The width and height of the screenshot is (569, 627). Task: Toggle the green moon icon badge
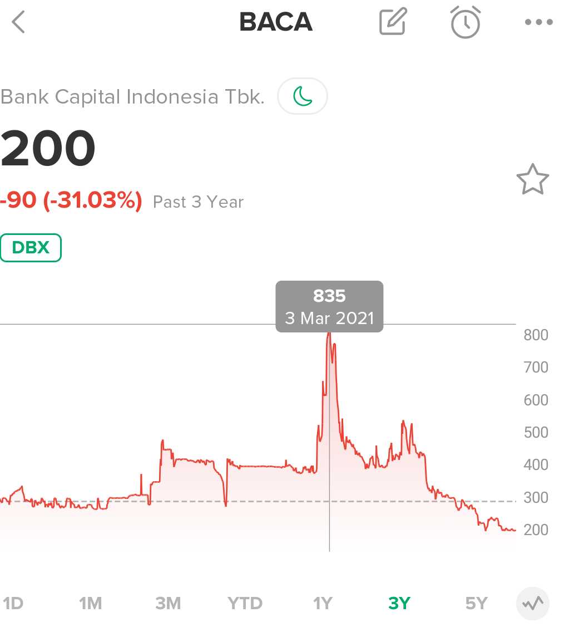tap(303, 96)
